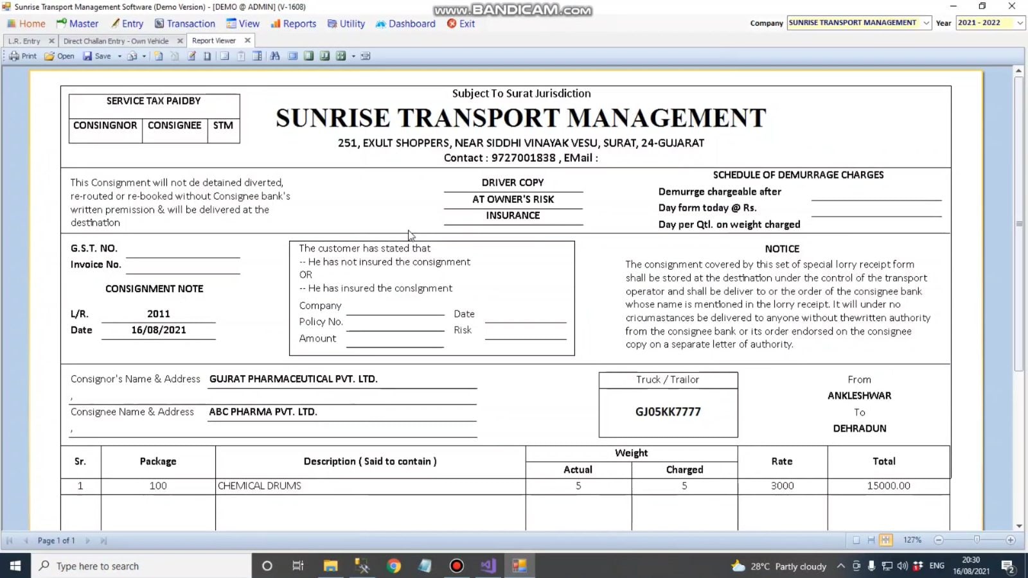Select the multiple pages view icon
This screenshot has width=1028, height=578.
[x=341, y=56]
